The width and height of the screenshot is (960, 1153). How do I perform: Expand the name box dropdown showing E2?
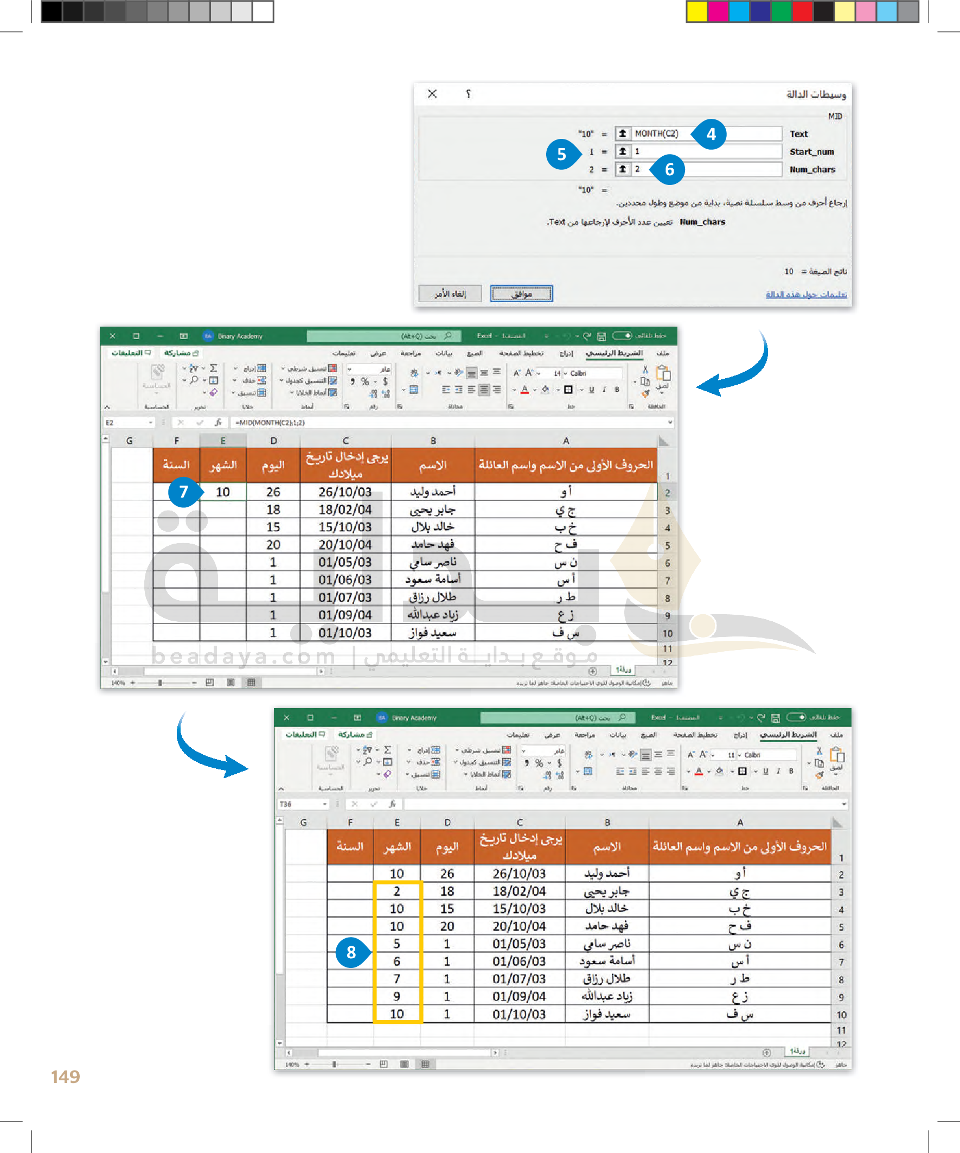pos(150,422)
